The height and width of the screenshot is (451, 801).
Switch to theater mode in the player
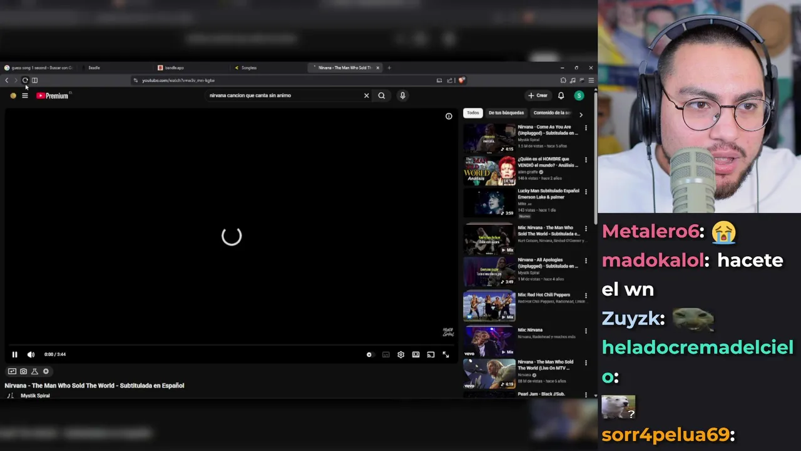pos(416,355)
